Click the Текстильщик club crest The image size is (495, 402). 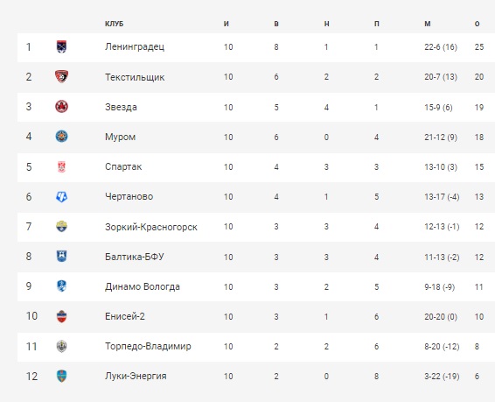point(61,76)
